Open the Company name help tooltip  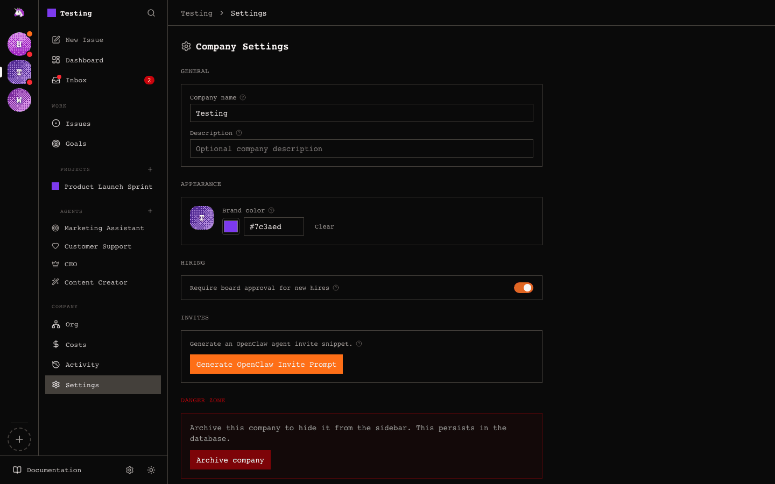242,97
